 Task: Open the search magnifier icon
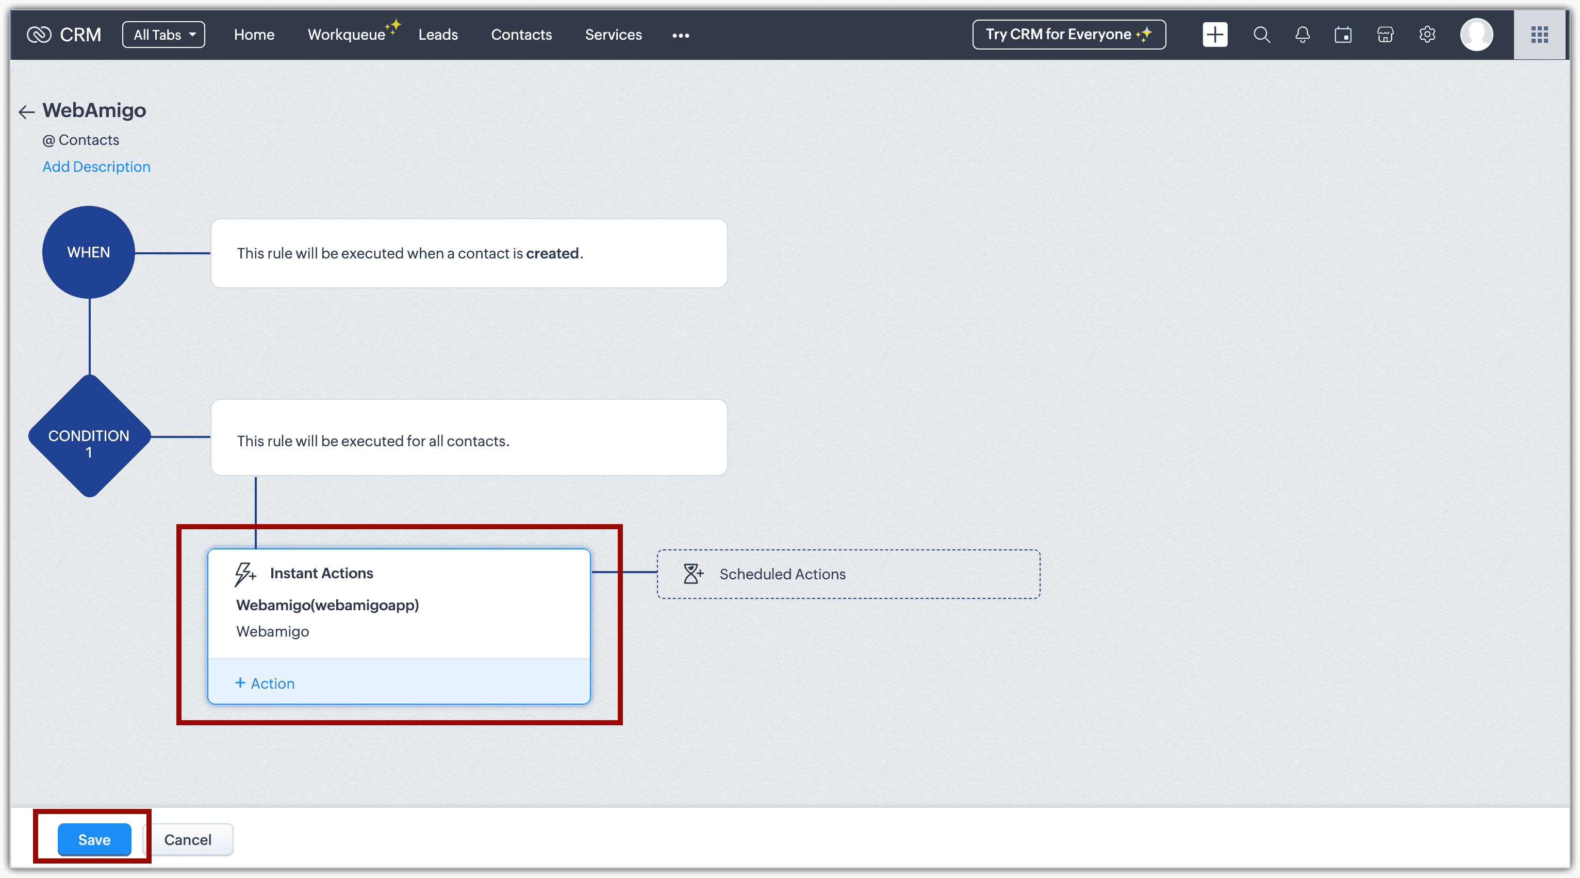[x=1261, y=35]
